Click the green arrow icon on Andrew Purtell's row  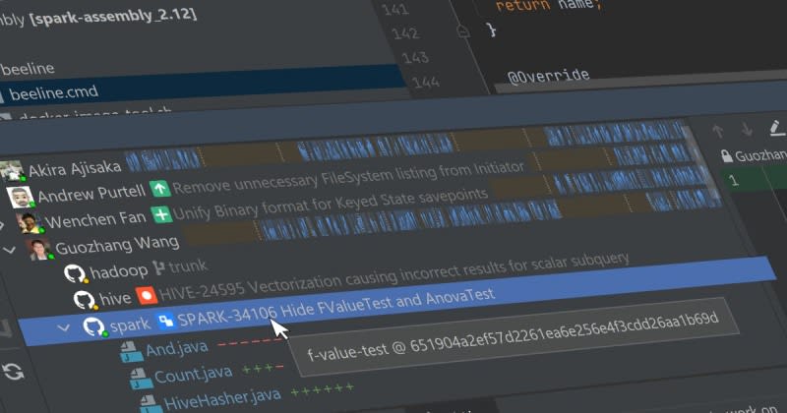coord(157,189)
